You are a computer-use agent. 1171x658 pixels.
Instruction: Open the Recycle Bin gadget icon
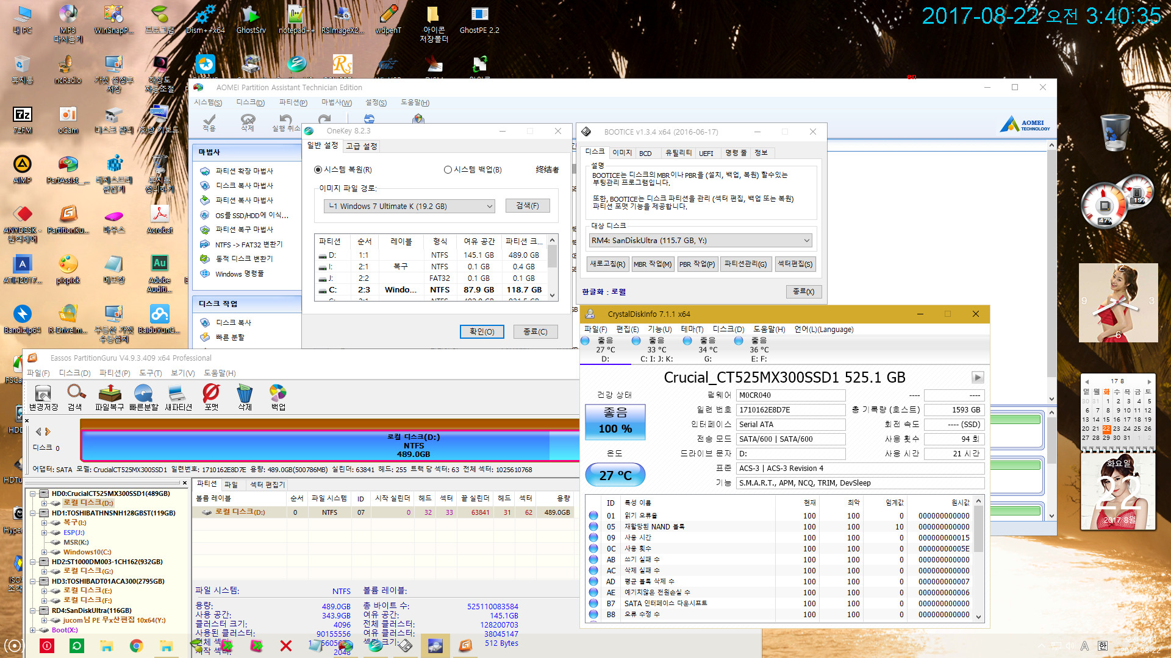click(1115, 133)
